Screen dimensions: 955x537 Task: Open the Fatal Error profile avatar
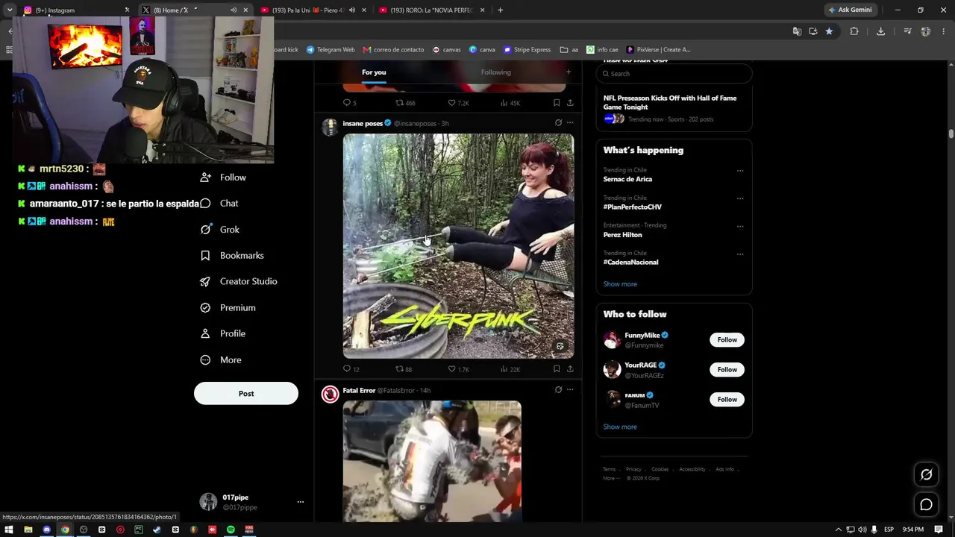tap(330, 394)
